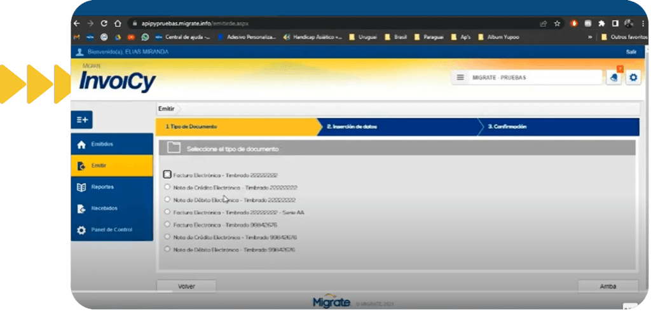Image resolution: width=651 pixels, height=314 pixels.
Task: Click the Panel de Control gear icon
Action: click(x=81, y=230)
